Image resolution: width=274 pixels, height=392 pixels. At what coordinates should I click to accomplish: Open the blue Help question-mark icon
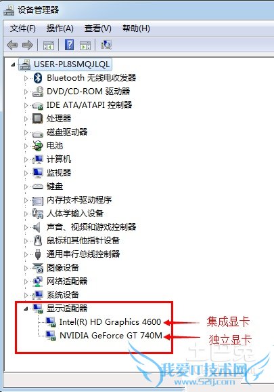(x=69, y=45)
